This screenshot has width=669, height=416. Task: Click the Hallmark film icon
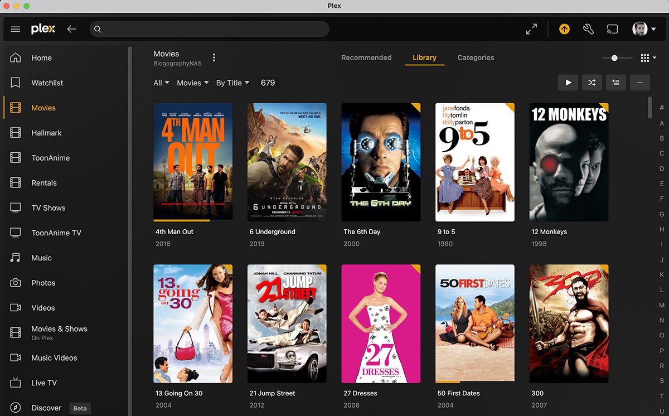(16, 133)
